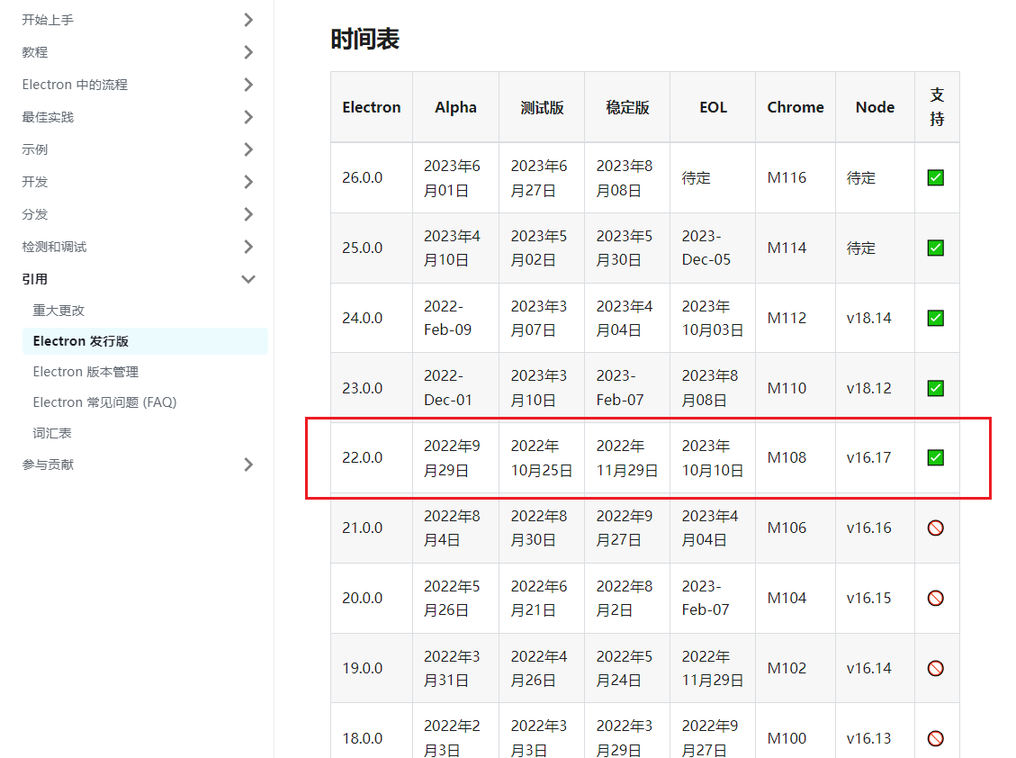
Task: Click the green checkmark in the highlighted 22.0.0 row
Action: coord(935,457)
